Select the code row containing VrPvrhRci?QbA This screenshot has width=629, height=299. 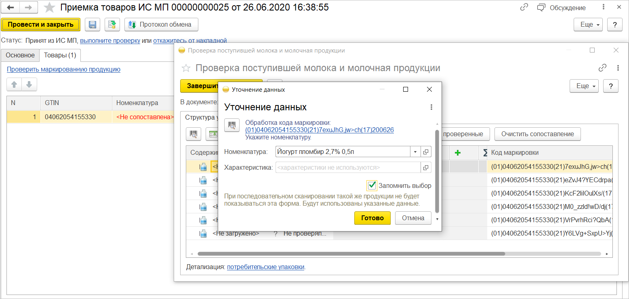click(550, 220)
